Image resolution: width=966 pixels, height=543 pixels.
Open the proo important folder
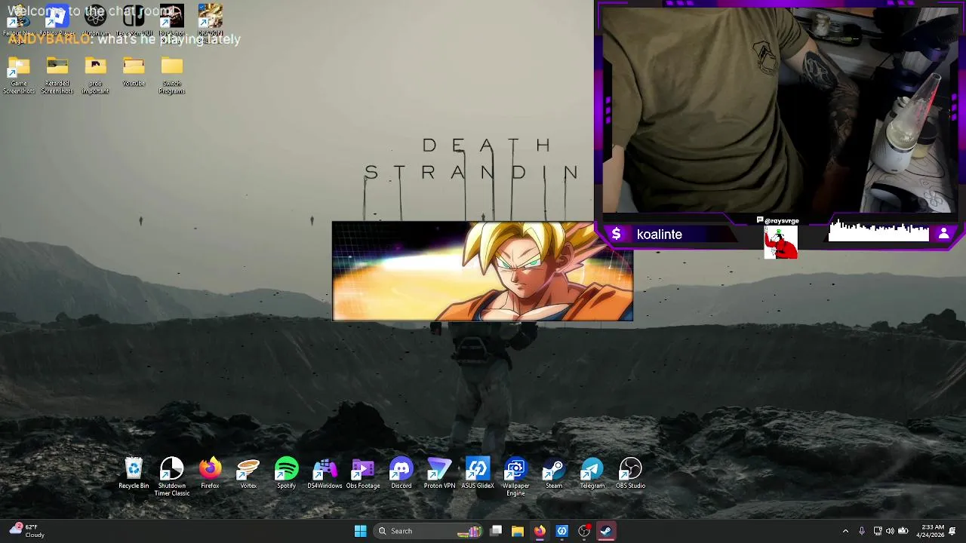click(95, 75)
